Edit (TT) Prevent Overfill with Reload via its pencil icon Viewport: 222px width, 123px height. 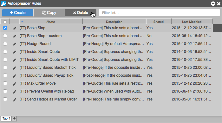pos(15,92)
